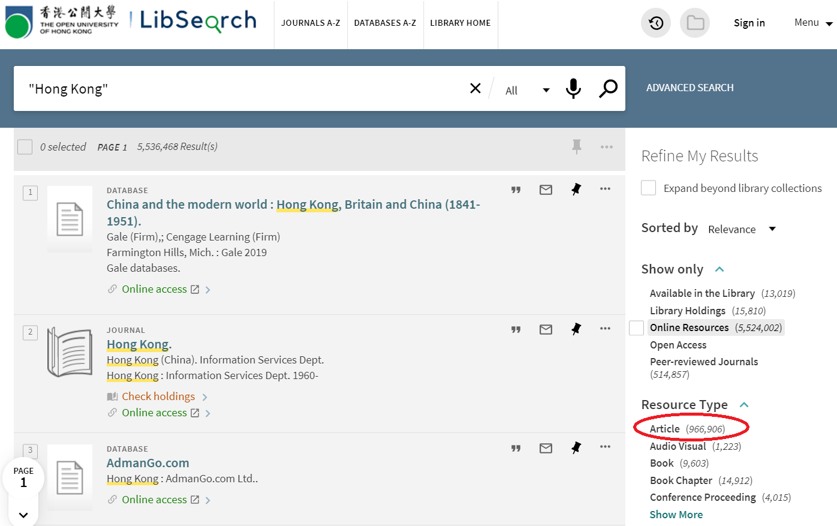Viewport: 837px width, 526px height.
Task: Cite the AdmanGo.com record
Action: coord(516,448)
